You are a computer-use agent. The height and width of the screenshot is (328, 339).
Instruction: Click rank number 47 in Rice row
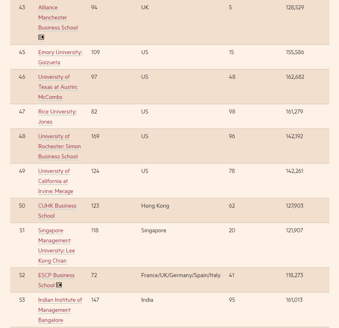(x=22, y=111)
